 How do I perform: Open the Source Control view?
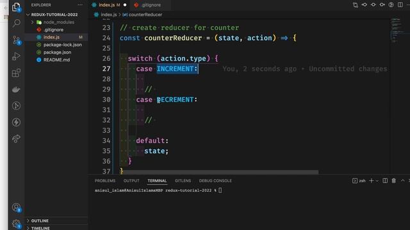pos(16,40)
